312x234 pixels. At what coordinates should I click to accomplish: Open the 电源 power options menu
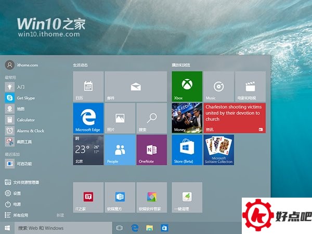[17, 204]
